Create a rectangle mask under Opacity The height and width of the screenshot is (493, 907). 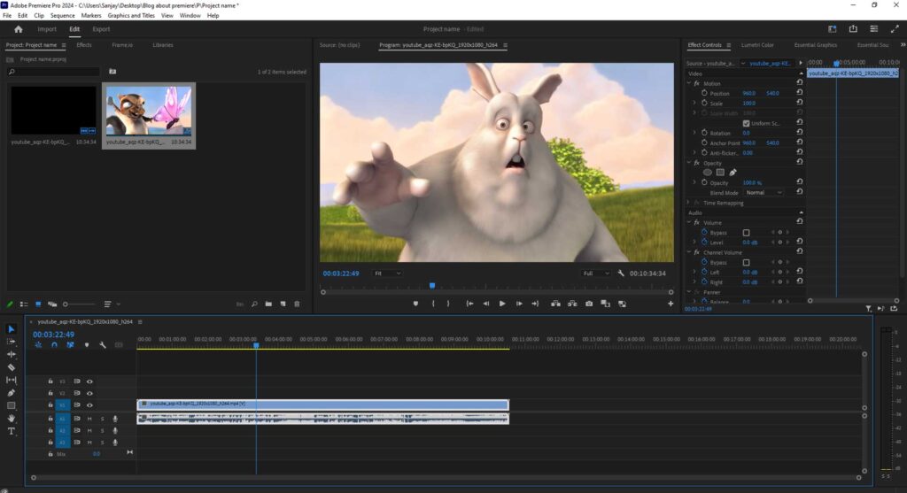click(720, 173)
